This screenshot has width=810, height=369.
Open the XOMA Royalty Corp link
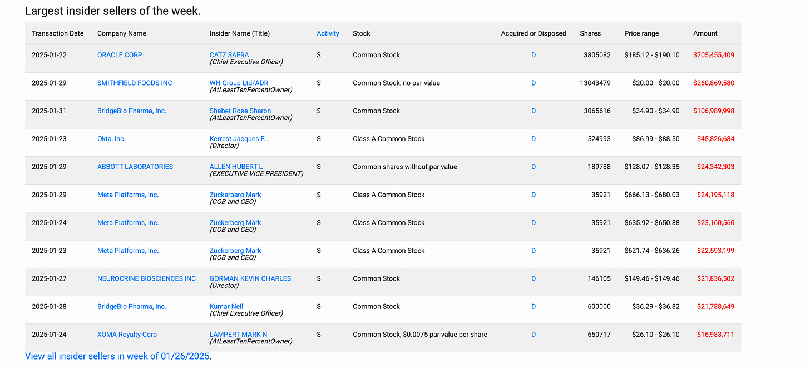127,335
